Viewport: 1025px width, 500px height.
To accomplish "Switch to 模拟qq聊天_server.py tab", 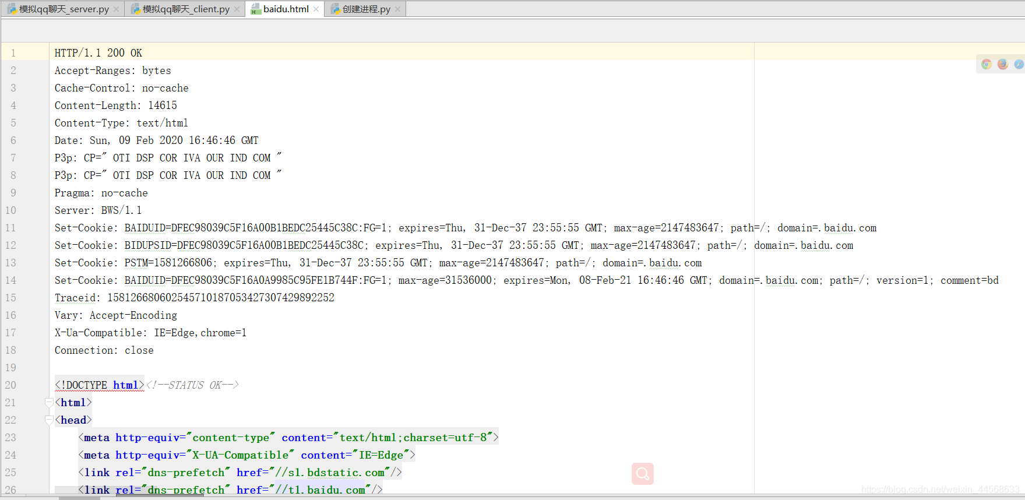I will 64,9.
